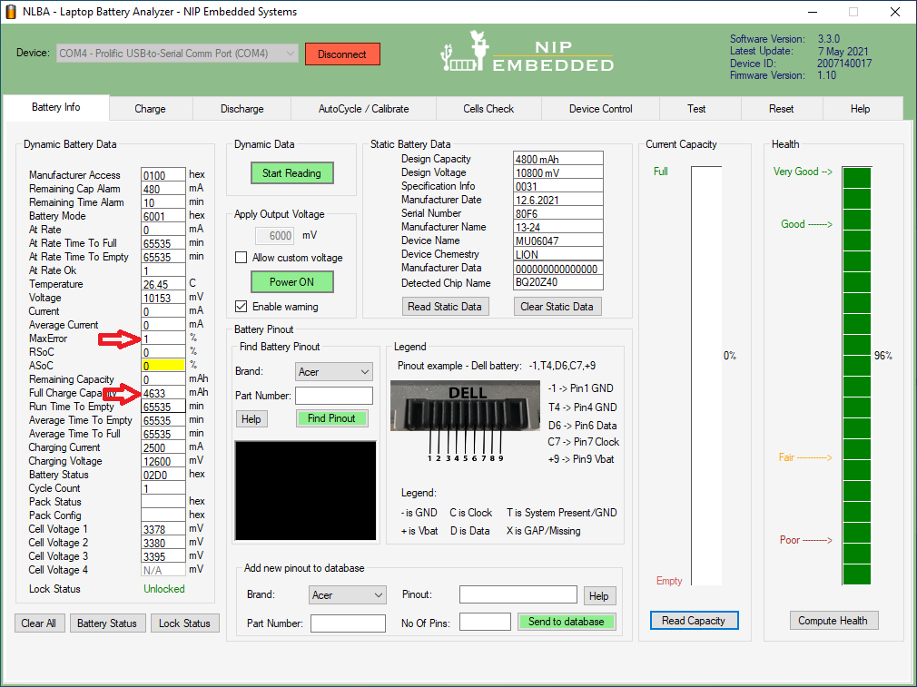Viewport: 917px width, 687px height.
Task: Expand Brand dropdown in Add new pinout
Action: (348, 595)
